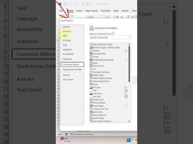Select the Center alignment command

pyautogui.click(x=95, y=57)
